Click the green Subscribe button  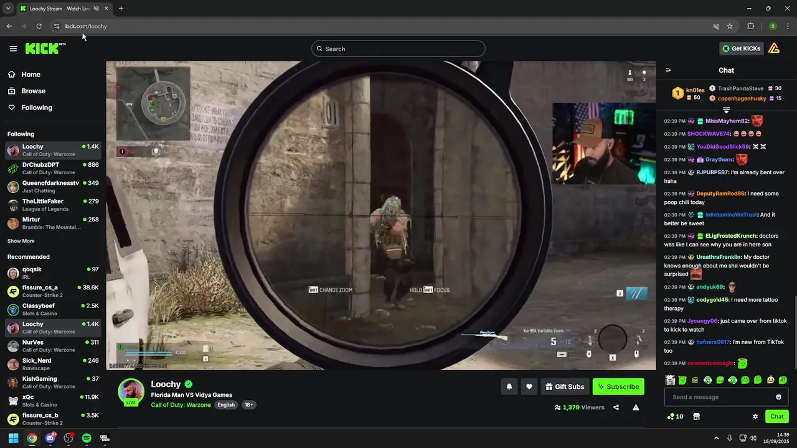618,386
